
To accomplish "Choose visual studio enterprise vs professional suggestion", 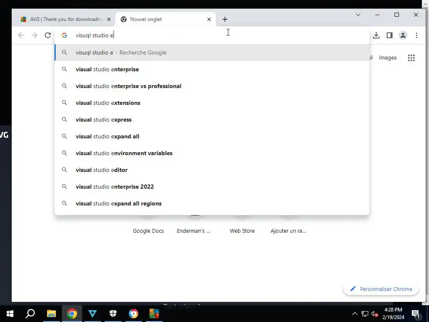I will click(212, 86).
